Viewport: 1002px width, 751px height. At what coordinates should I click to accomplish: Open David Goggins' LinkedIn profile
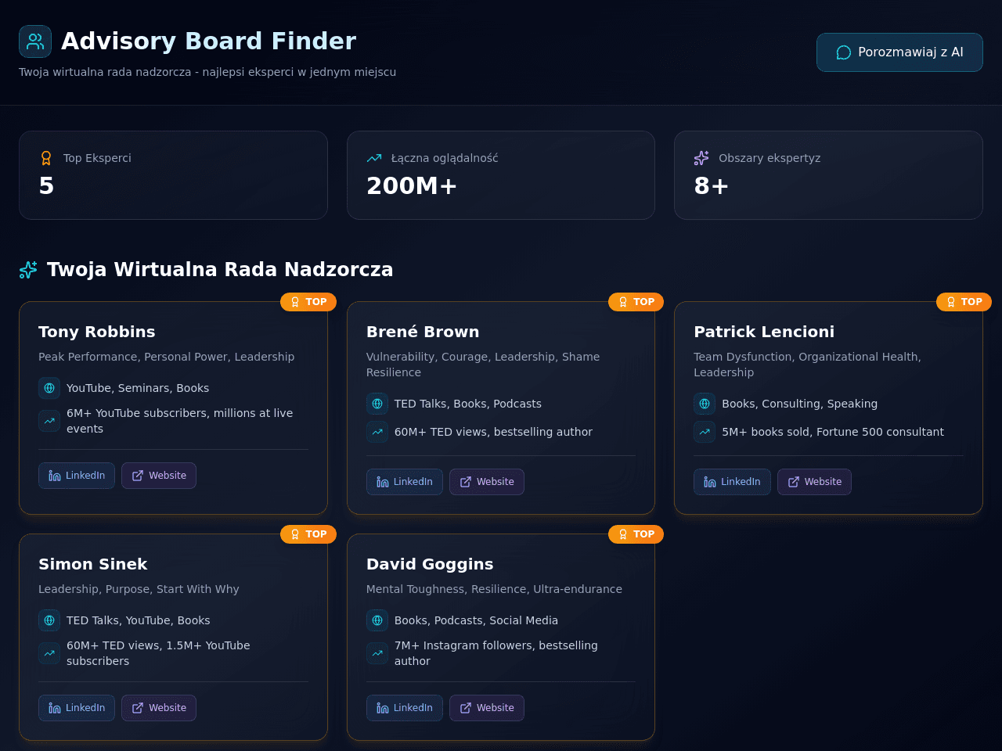405,708
